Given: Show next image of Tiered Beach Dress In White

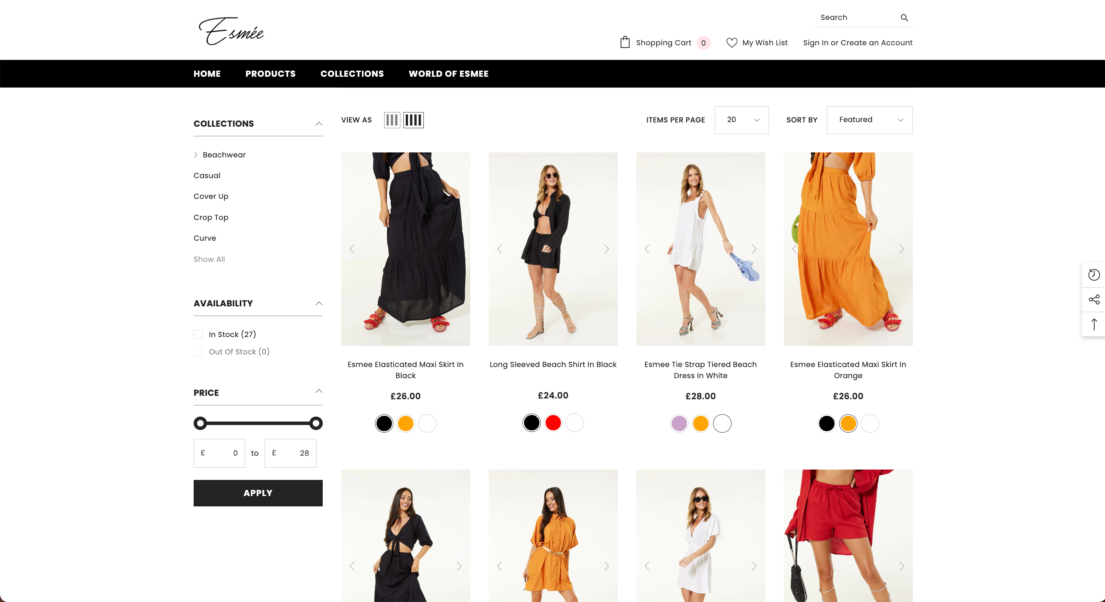Looking at the screenshot, I should pos(754,249).
